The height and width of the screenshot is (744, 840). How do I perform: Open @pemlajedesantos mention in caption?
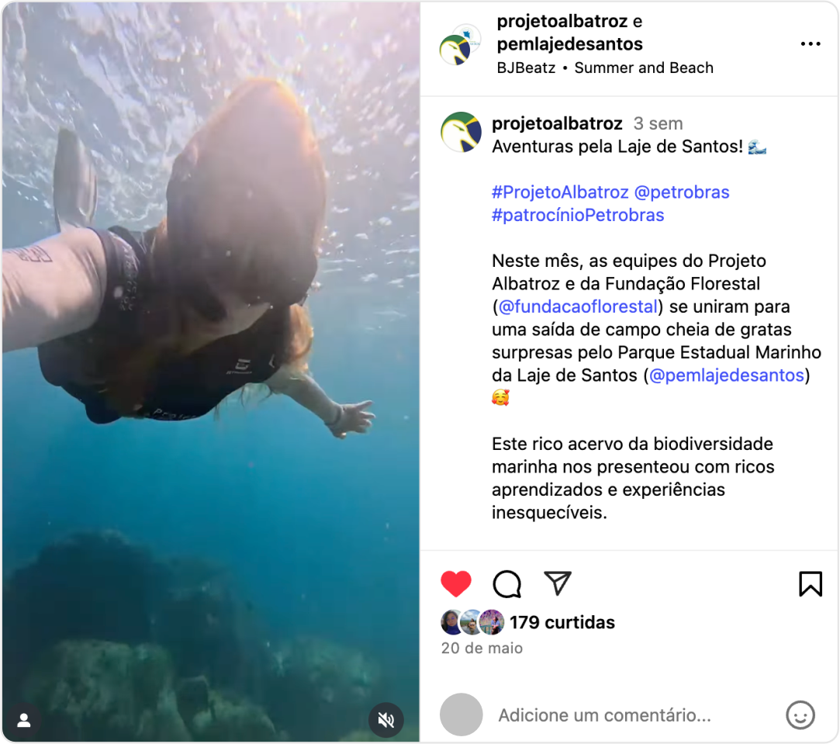click(x=727, y=375)
